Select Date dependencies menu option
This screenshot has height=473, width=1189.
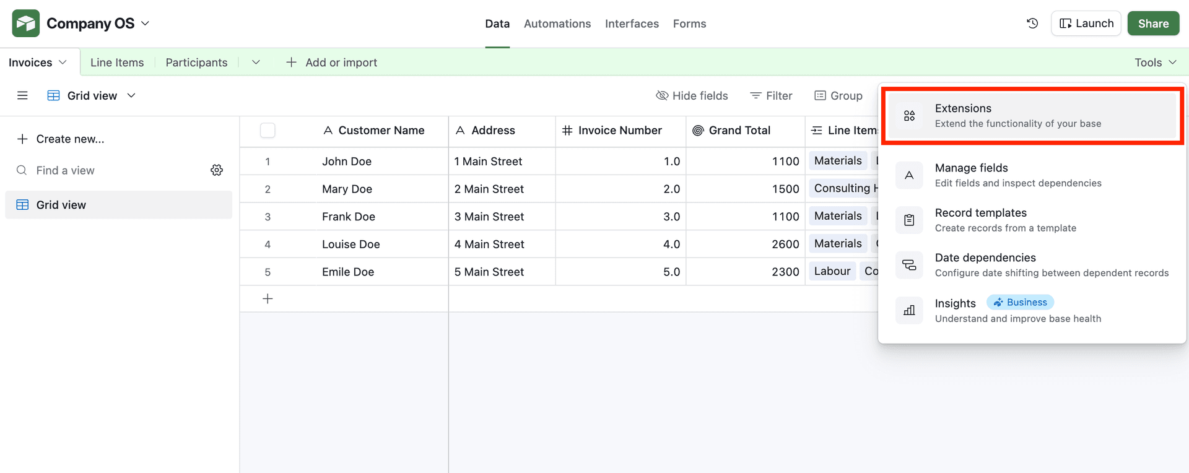pos(1032,265)
